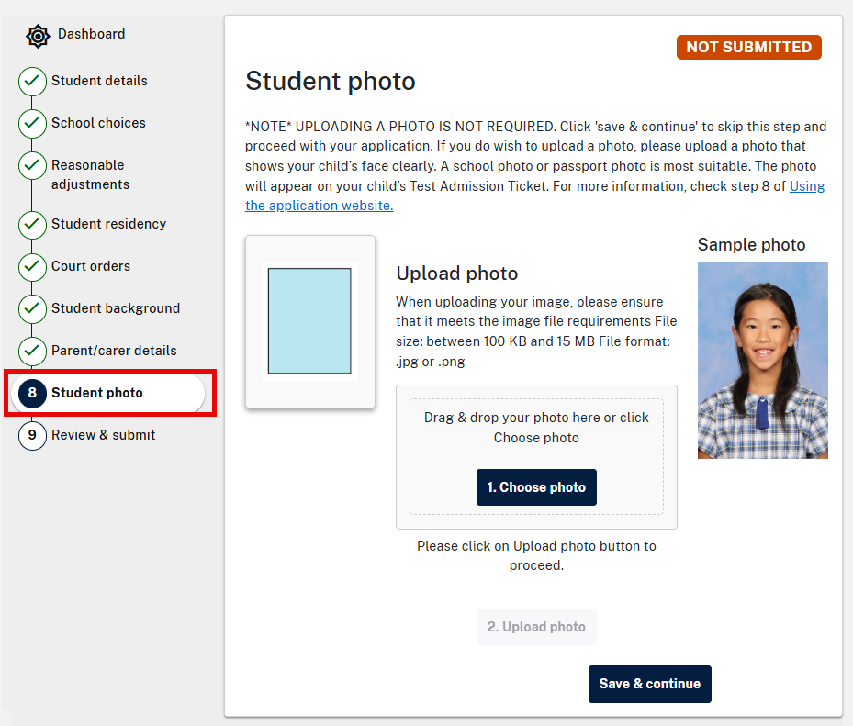Click the NOT SUBMITTED status badge

[749, 48]
